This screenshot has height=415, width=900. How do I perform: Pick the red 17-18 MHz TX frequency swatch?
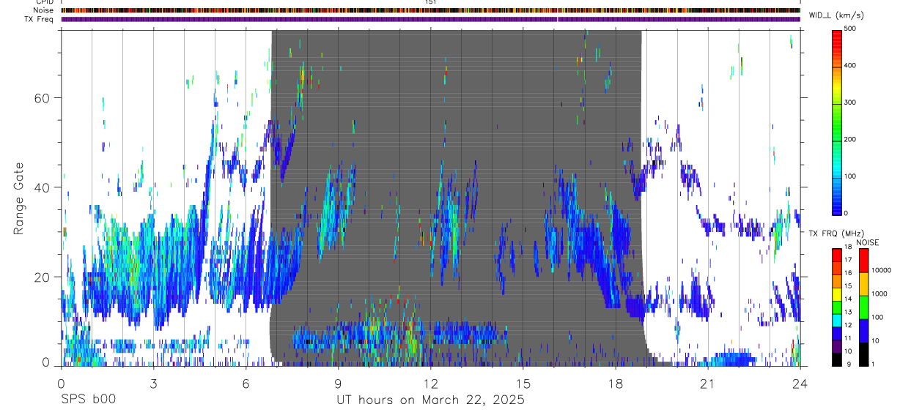click(x=838, y=255)
